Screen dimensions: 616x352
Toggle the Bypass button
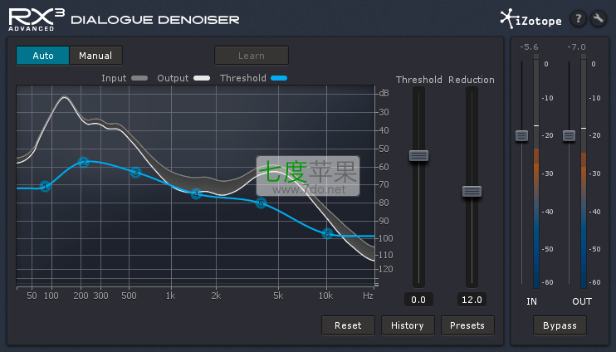tap(560, 325)
